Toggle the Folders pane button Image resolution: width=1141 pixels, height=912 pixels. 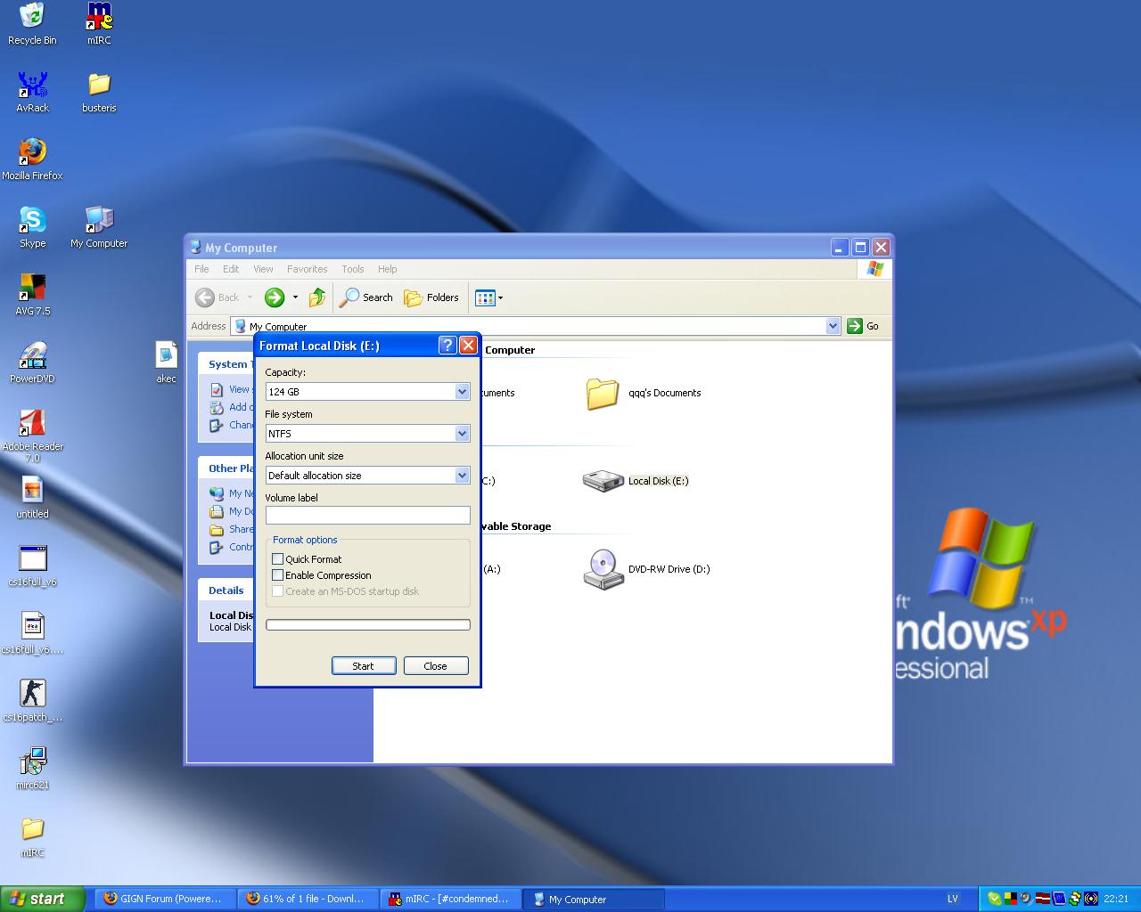[431, 297]
